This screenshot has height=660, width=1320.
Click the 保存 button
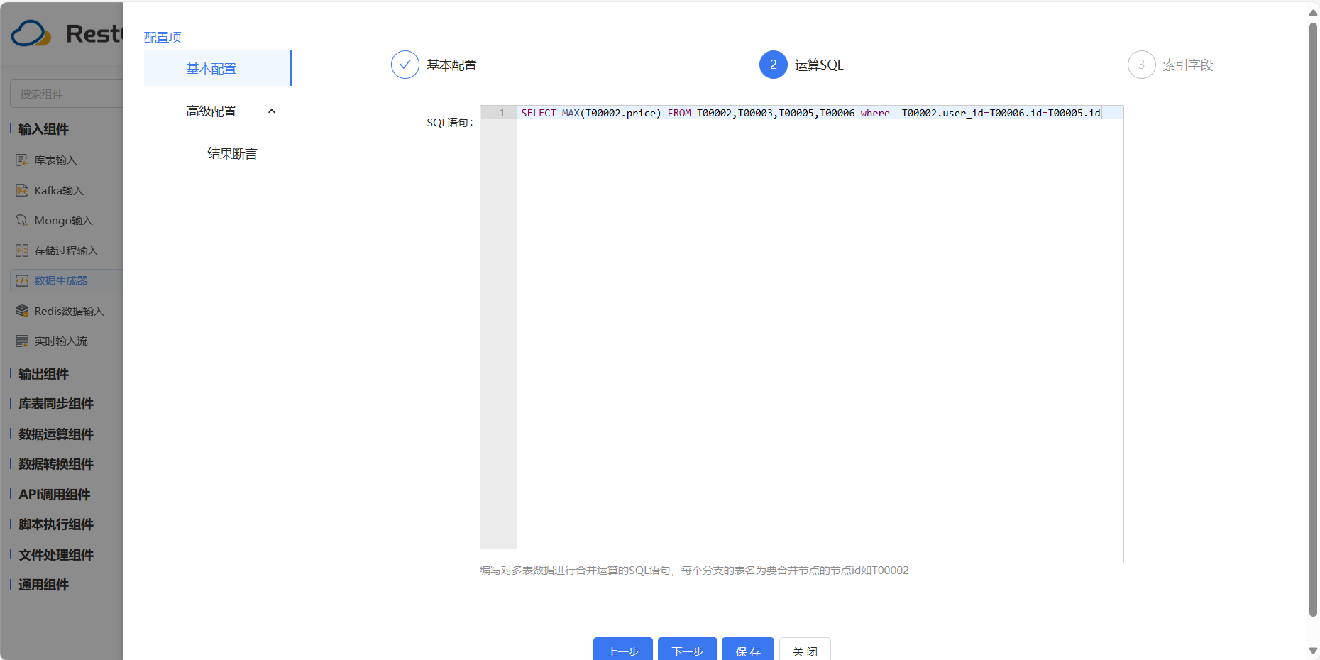pos(748,649)
